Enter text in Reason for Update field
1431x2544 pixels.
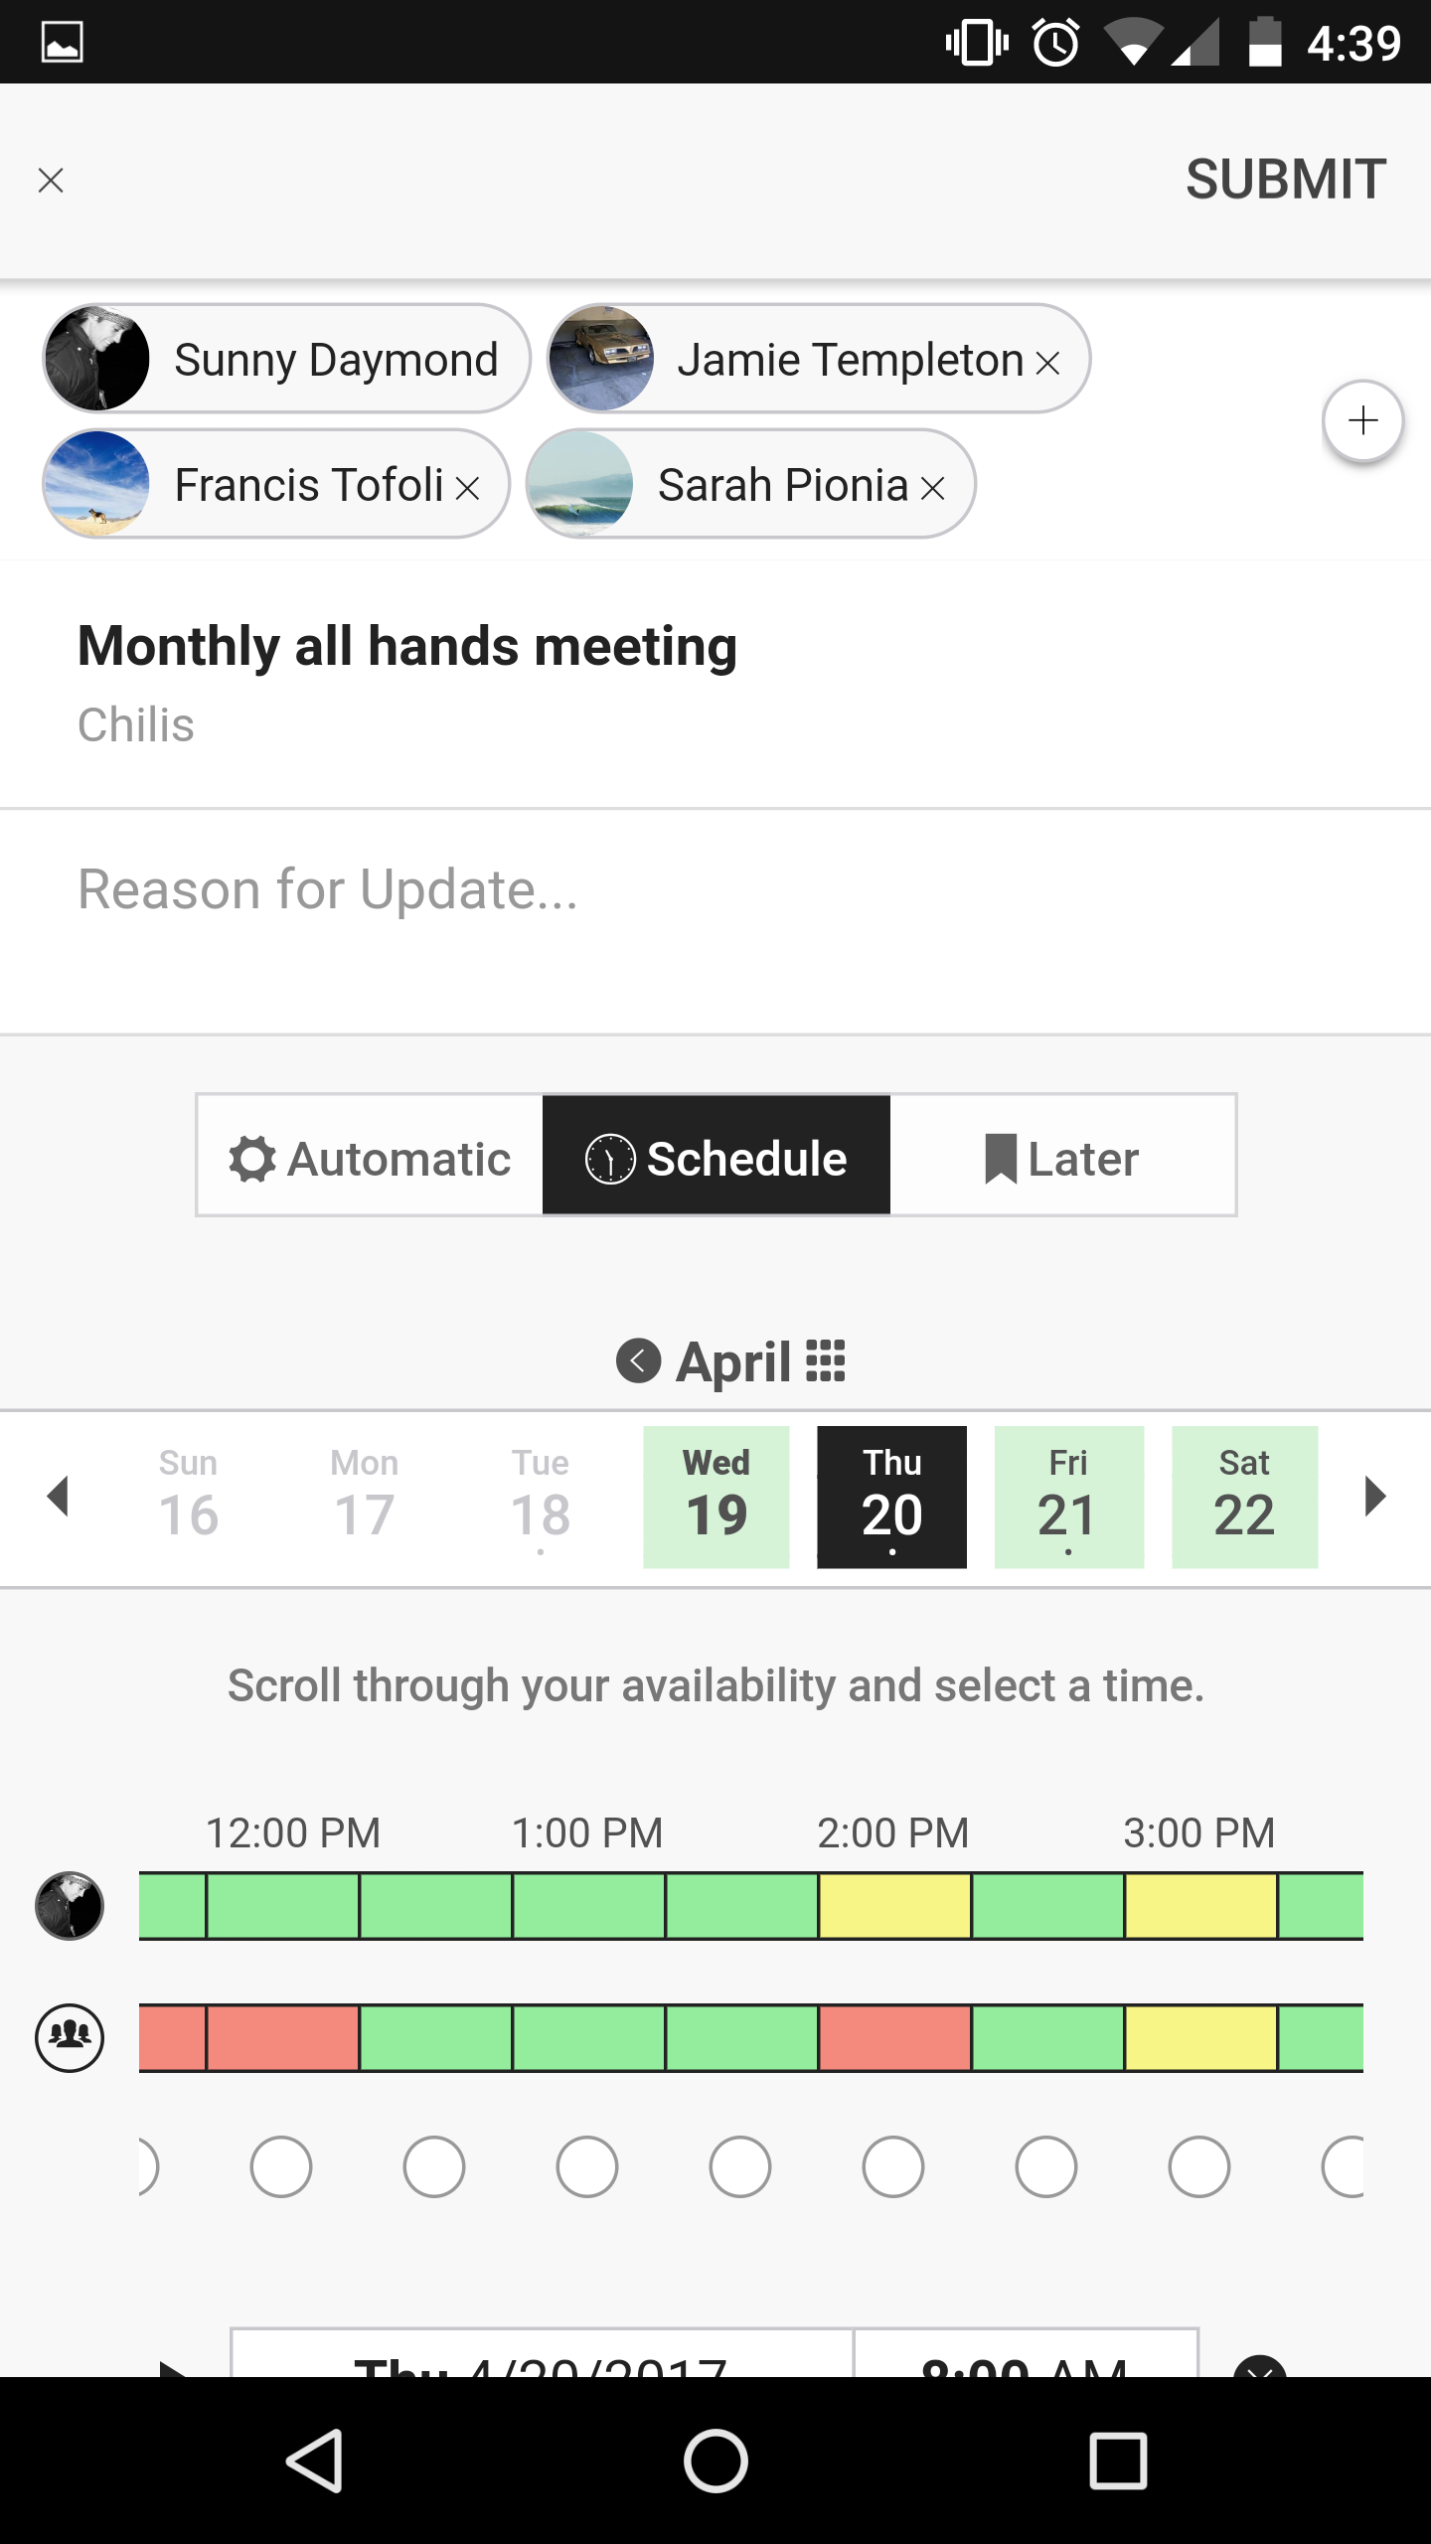click(715, 890)
